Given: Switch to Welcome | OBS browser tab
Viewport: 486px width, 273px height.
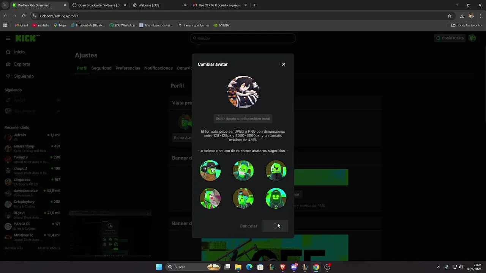Looking at the screenshot, I should pyautogui.click(x=159, y=5).
